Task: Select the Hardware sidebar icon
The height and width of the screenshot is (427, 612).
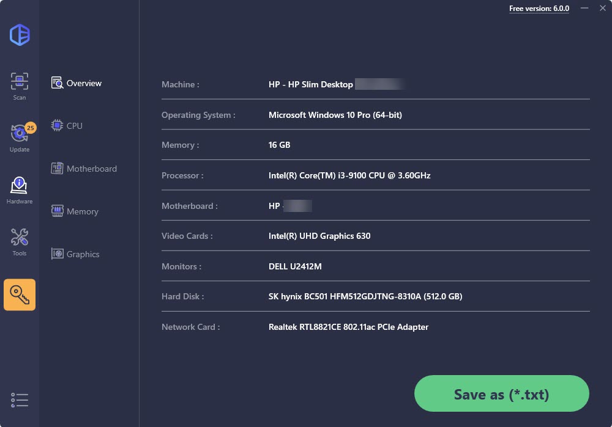Action: [x=19, y=190]
